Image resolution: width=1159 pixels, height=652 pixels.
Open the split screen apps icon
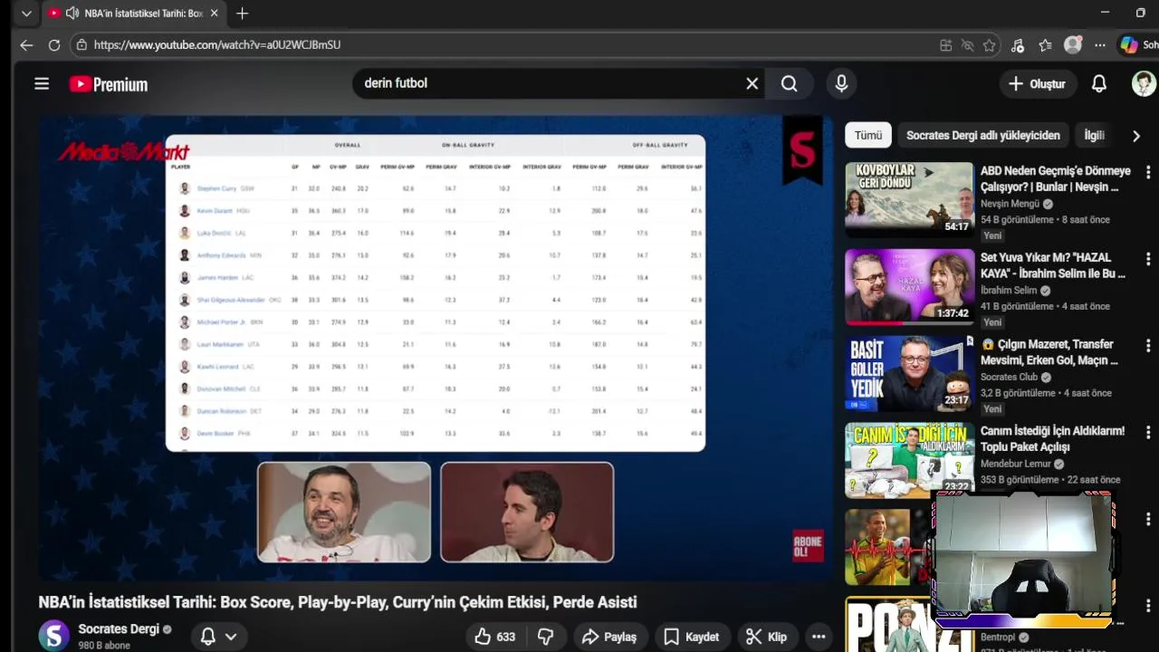(946, 45)
